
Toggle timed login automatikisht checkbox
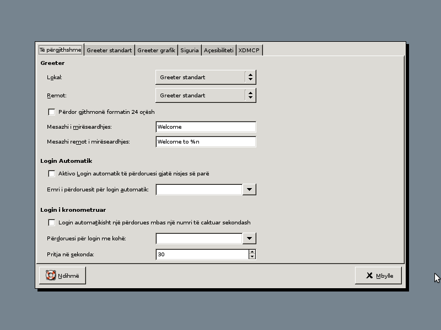click(x=51, y=223)
